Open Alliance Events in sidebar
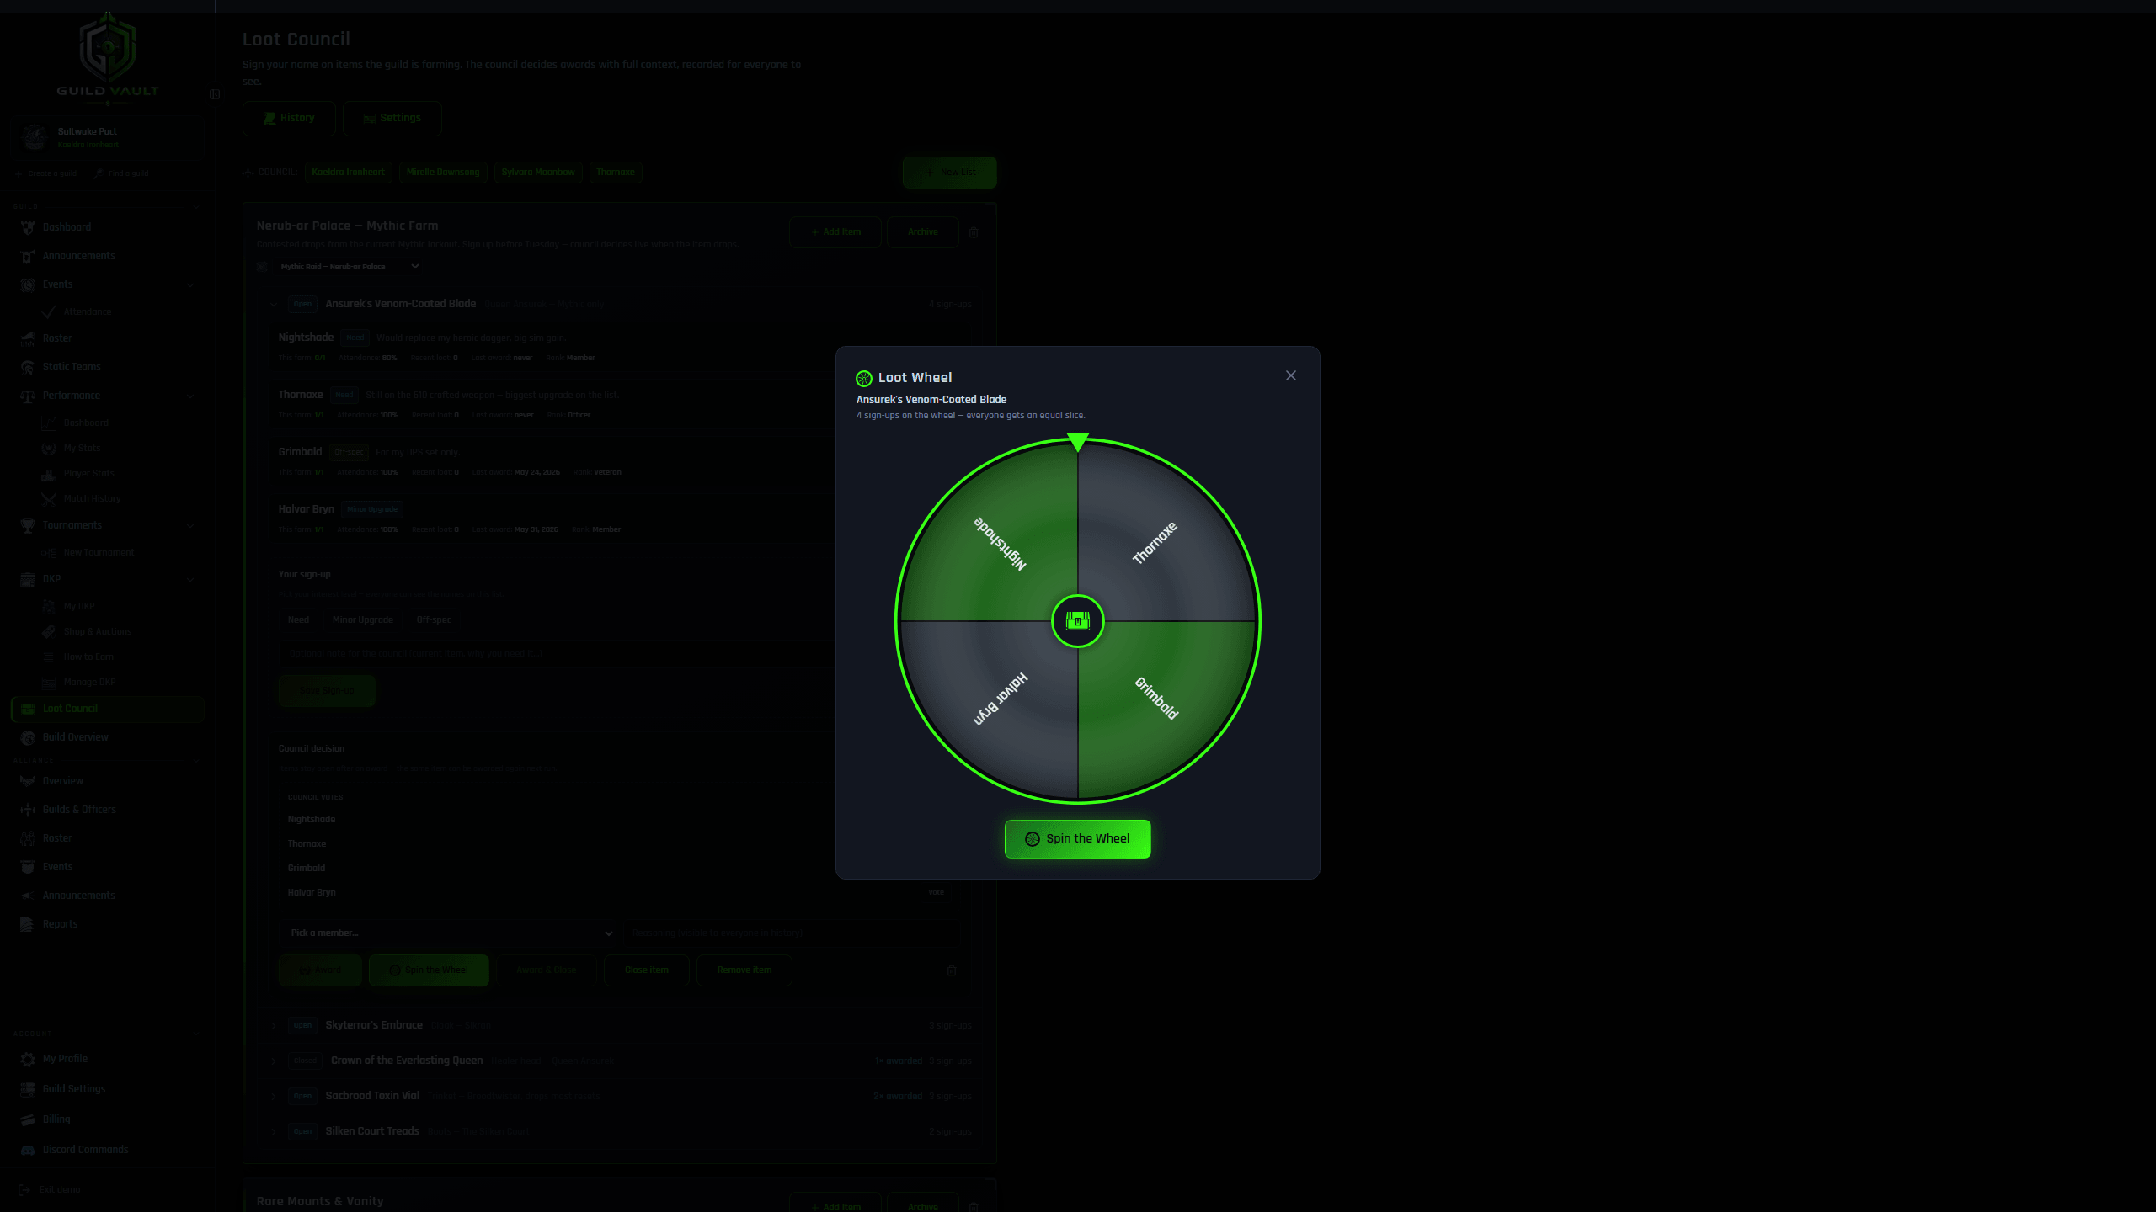Image resolution: width=2156 pixels, height=1212 pixels. [57, 867]
